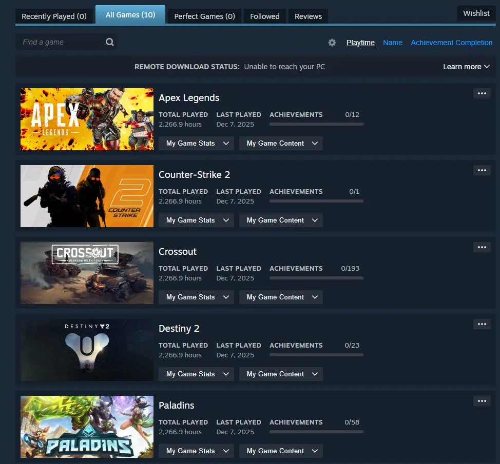The image size is (500, 464).
Task: Focus the Find a game search field
Action: (66, 42)
